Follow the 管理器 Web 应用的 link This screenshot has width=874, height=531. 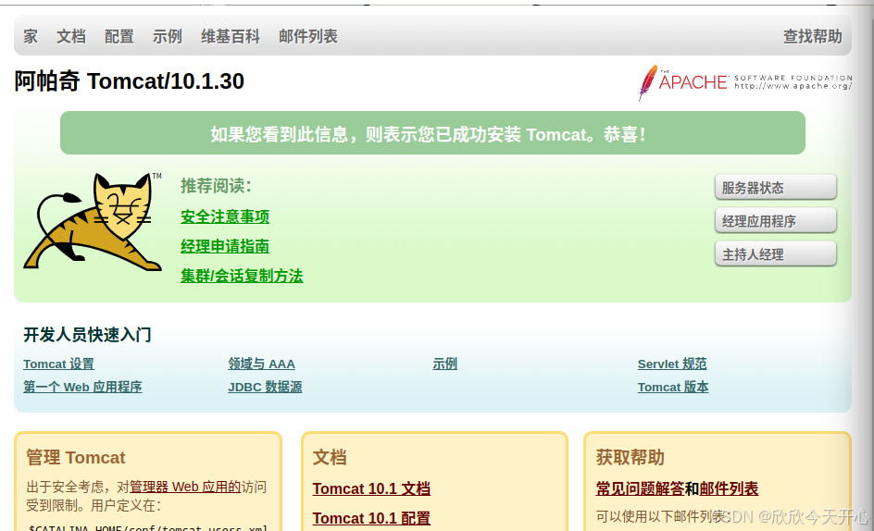(185, 487)
